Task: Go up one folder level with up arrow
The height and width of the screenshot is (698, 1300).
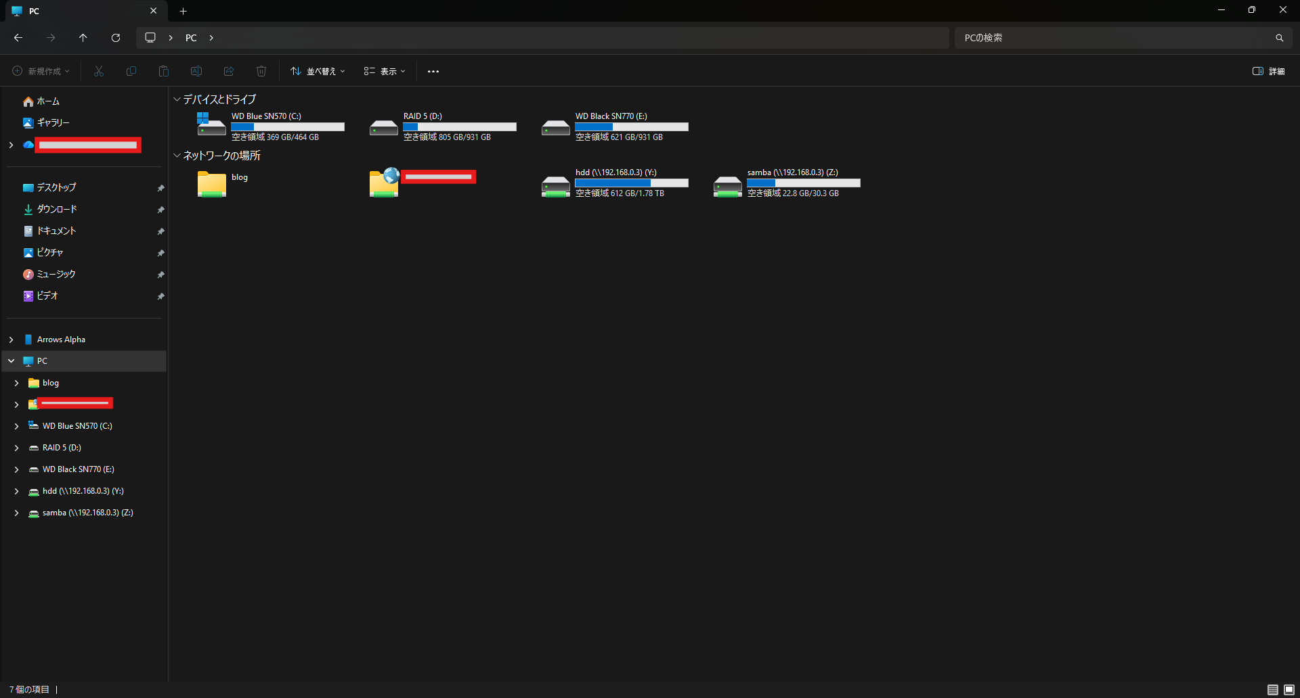Action: 83,38
